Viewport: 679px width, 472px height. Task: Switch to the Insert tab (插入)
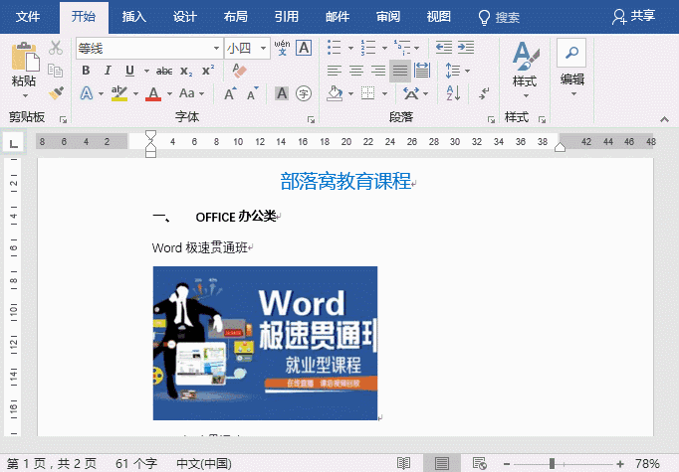[133, 17]
